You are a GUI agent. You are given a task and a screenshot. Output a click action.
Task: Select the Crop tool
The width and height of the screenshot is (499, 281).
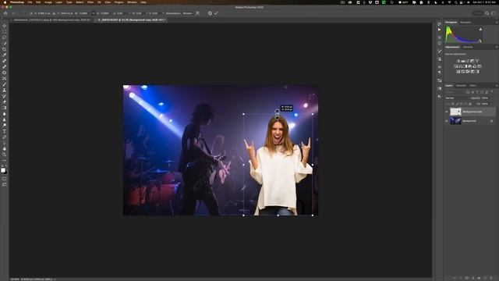click(x=4, y=49)
